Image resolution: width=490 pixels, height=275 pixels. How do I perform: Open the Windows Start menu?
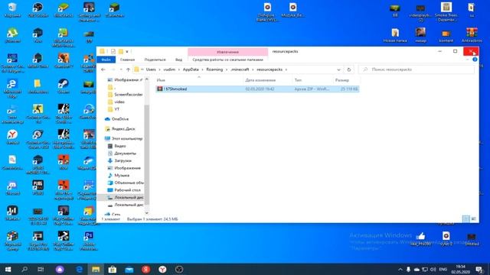coord(8,269)
